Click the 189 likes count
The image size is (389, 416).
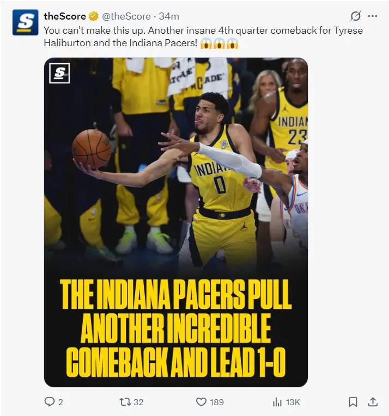[217, 402]
